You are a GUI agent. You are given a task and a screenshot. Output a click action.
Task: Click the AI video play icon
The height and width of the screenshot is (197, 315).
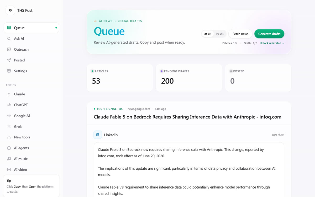click(9, 169)
